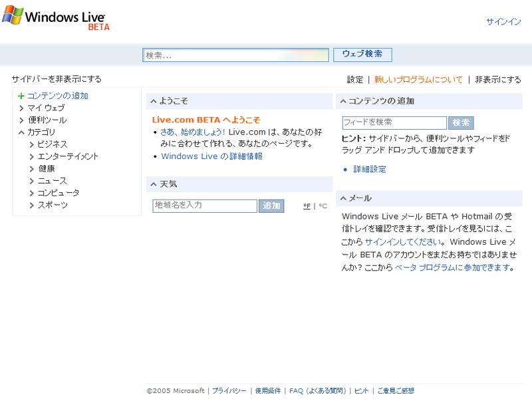Image resolution: width=532 pixels, height=399 pixels.
Task: Click the green plus icon beside コンテンツの追加
Action: pyautogui.click(x=21, y=96)
